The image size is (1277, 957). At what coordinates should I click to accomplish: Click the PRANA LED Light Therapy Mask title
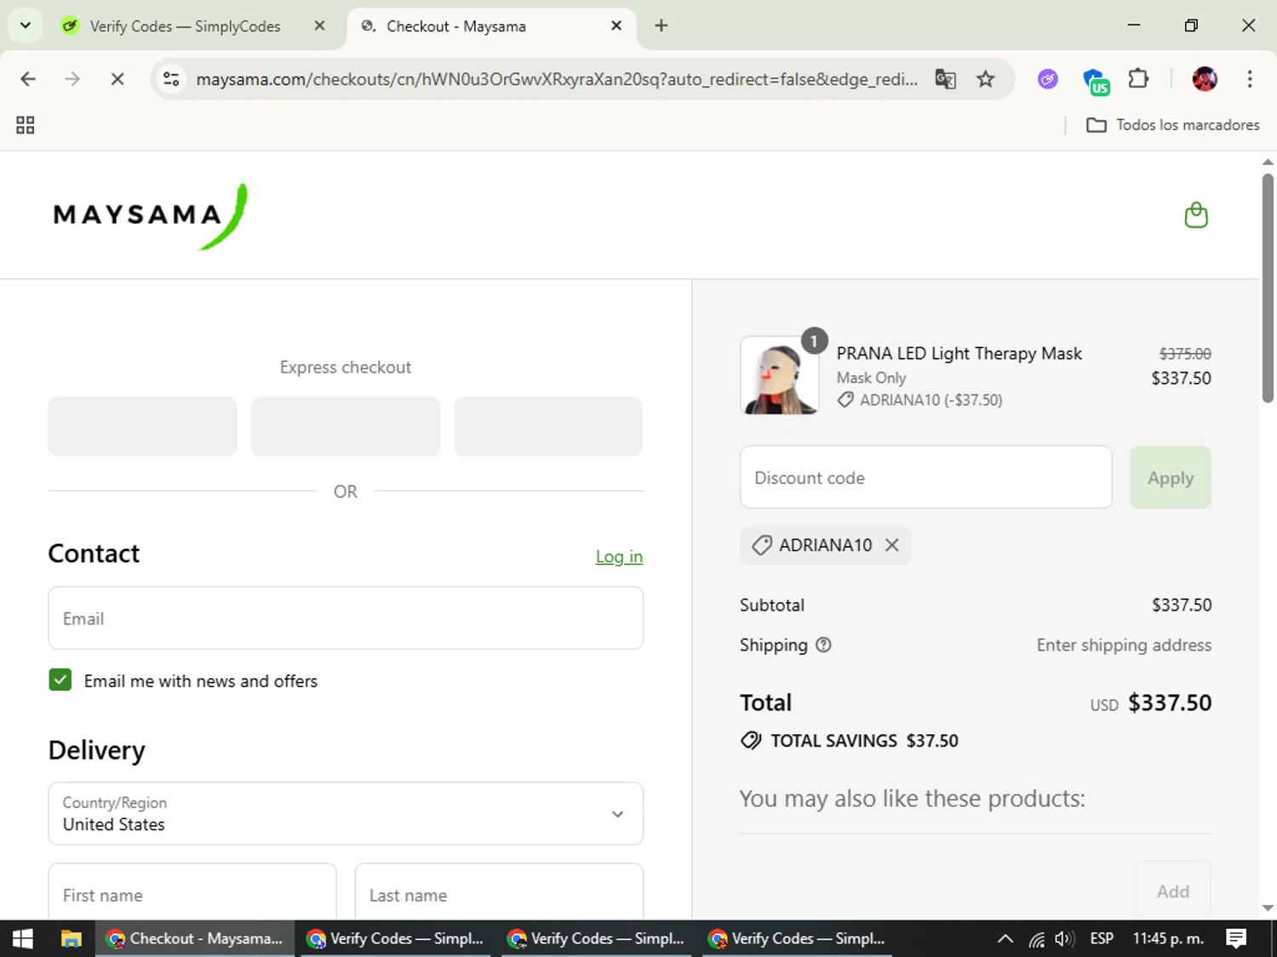959,353
